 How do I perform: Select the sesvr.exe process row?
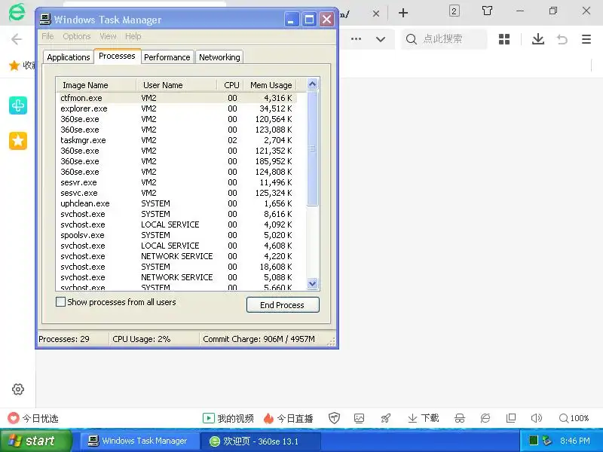click(x=177, y=182)
